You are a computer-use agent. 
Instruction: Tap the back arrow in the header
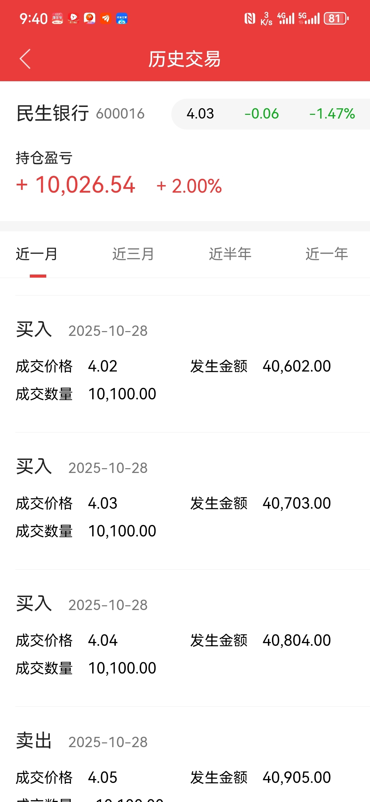point(25,59)
